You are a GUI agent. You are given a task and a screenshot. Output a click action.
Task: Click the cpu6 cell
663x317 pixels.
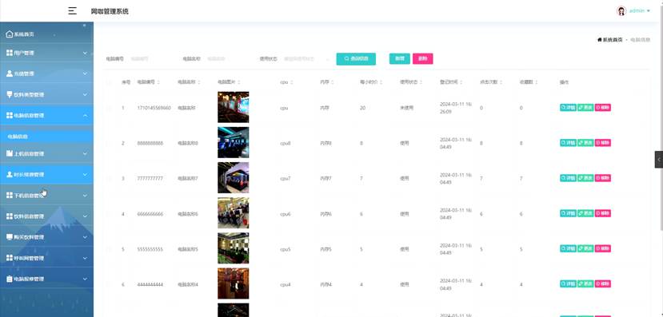(x=286, y=214)
